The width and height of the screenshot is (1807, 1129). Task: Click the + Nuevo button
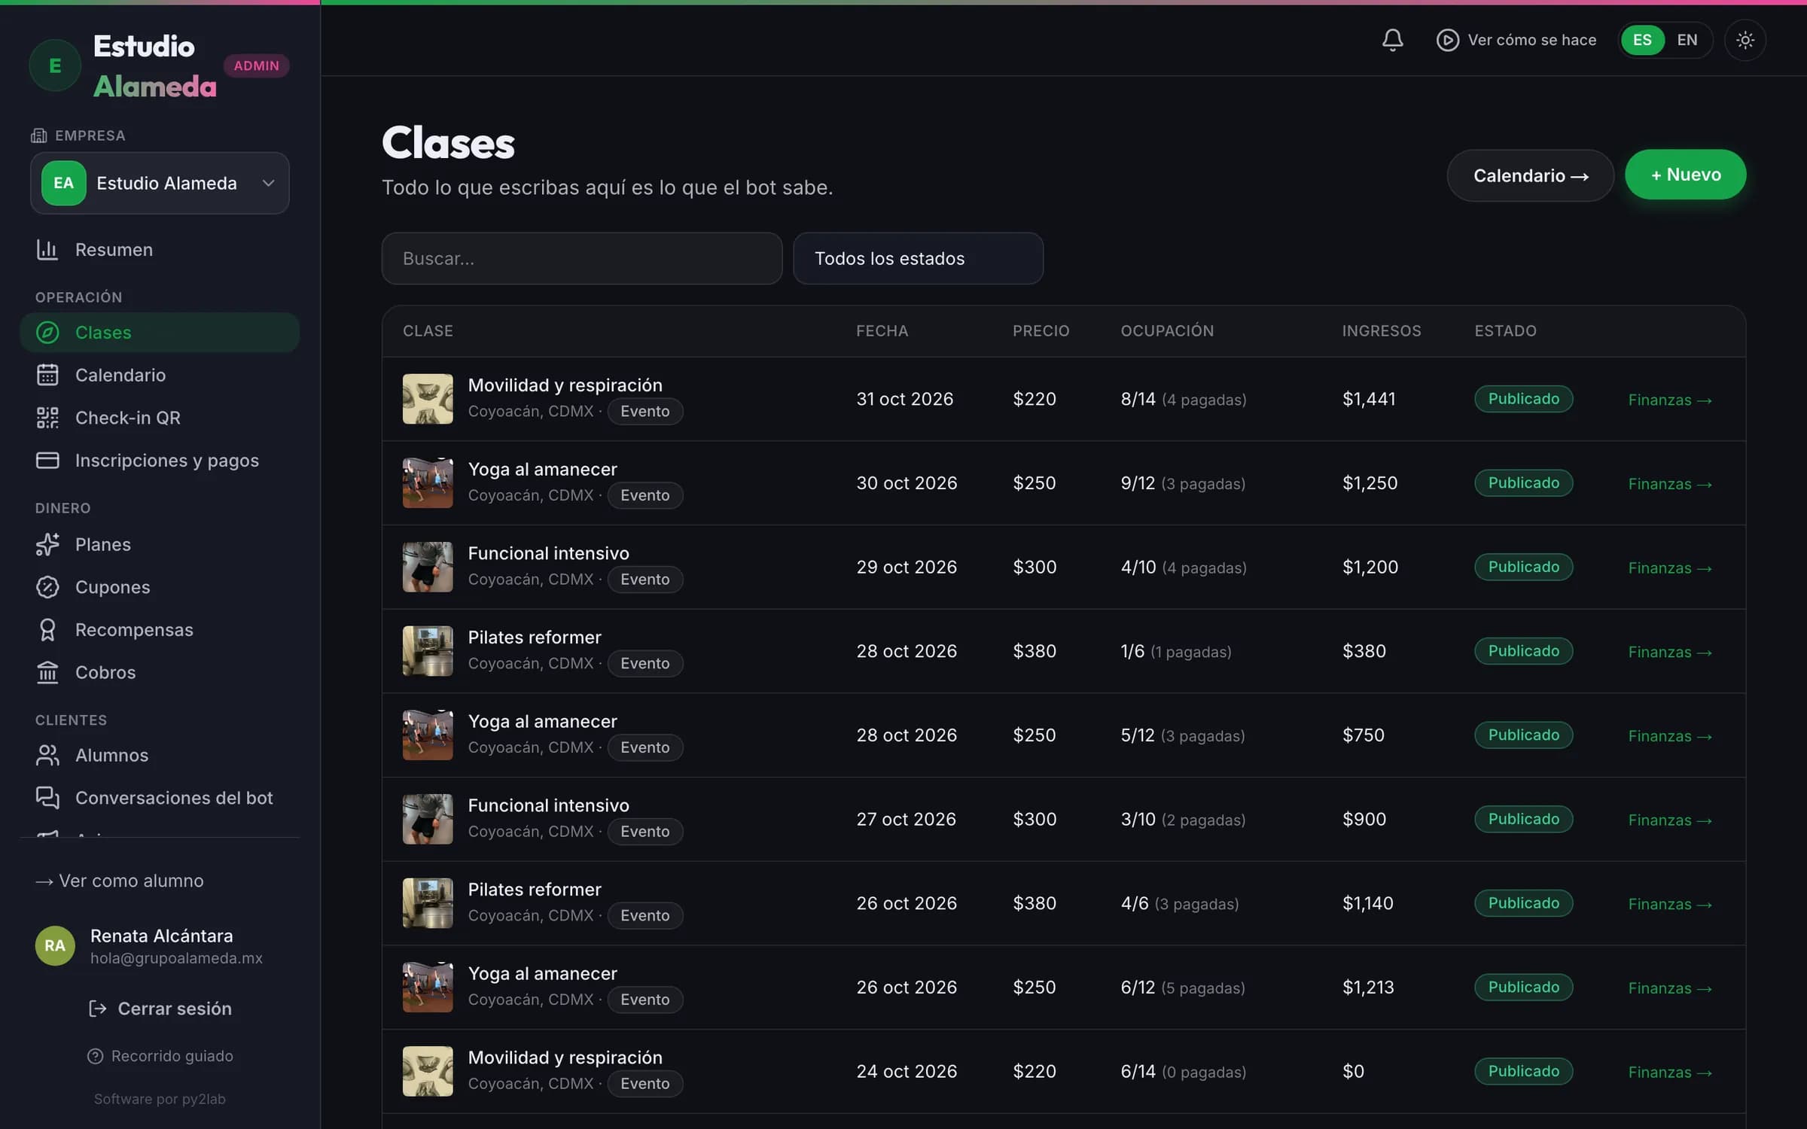click(x=1685, y=175)
